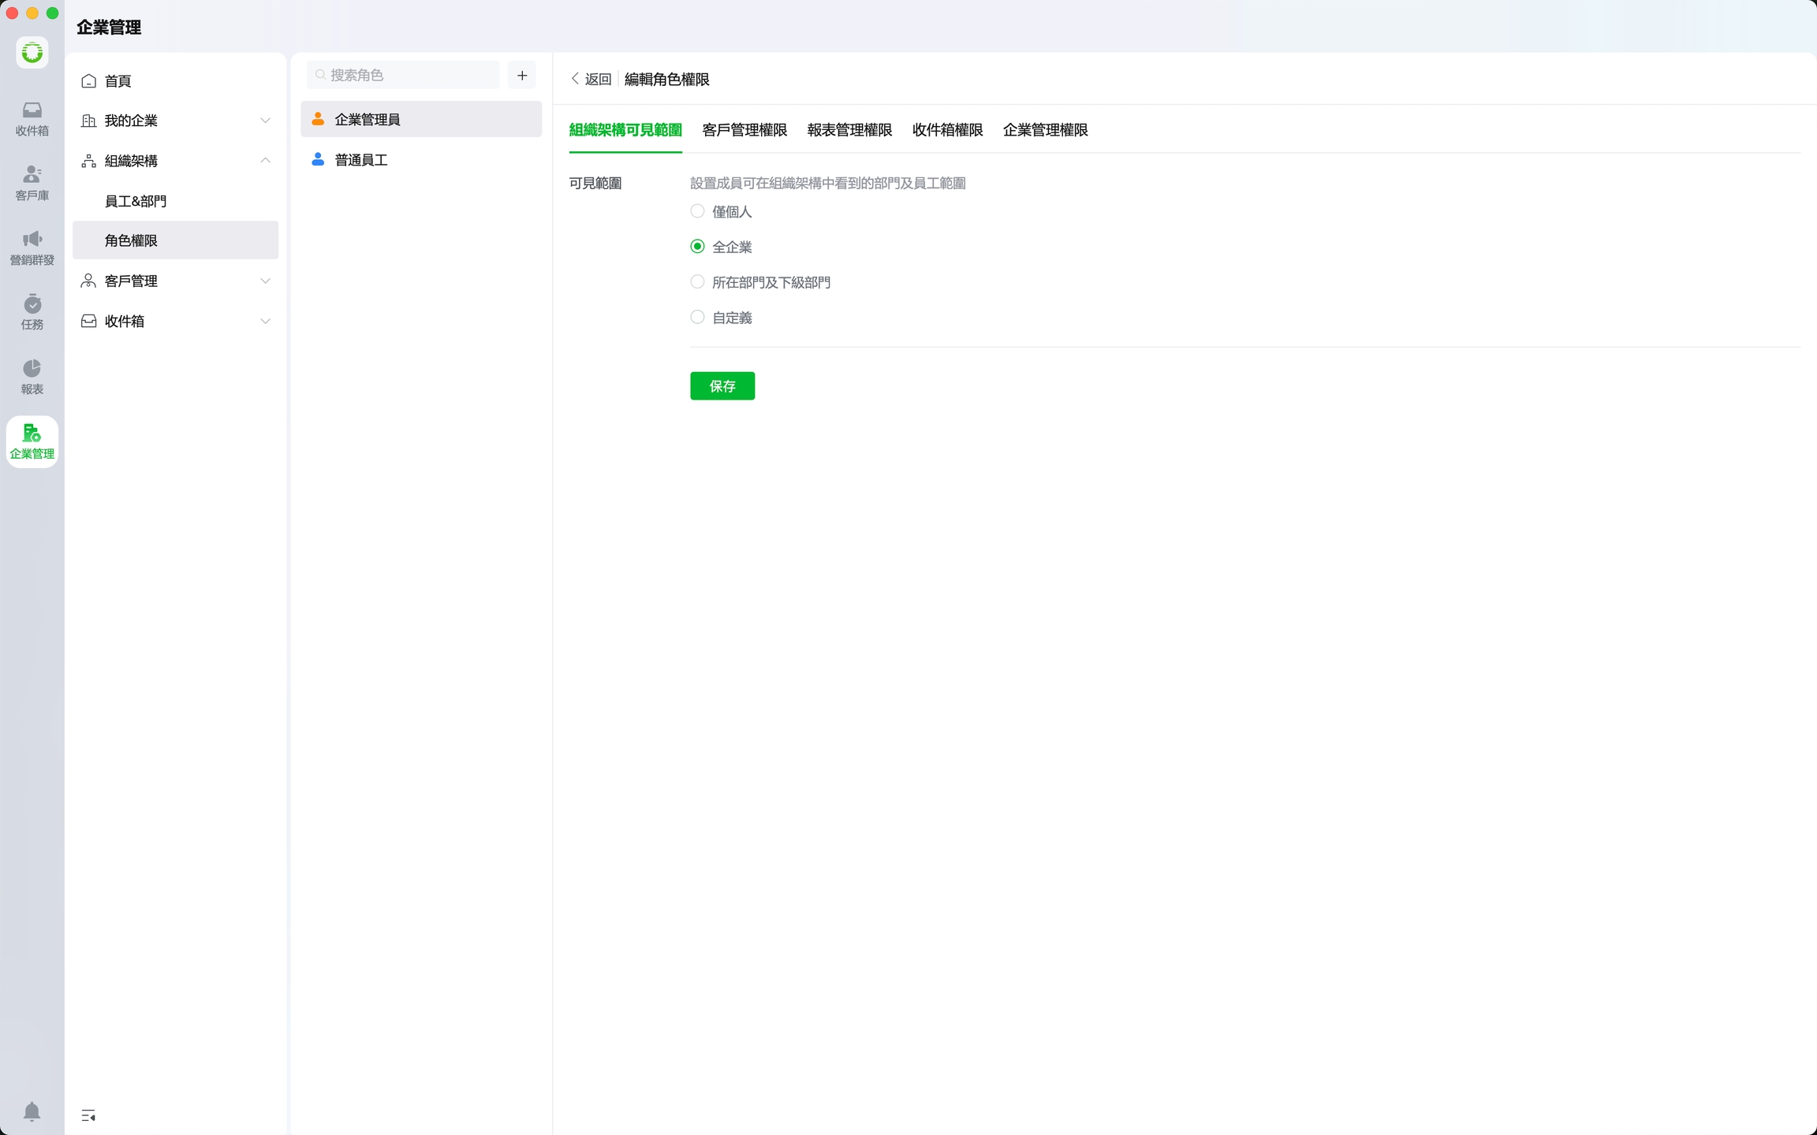Collapse the 組織架構 menu section
1817x1135 pixels.
tap(265, 161)
